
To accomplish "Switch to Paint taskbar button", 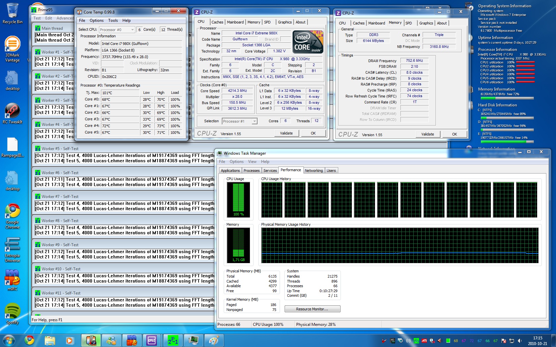I will tap(213, 340).
